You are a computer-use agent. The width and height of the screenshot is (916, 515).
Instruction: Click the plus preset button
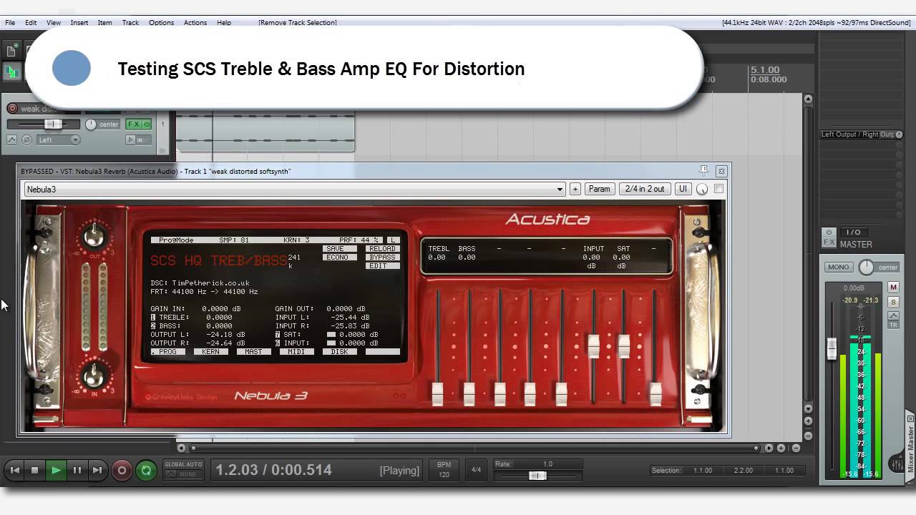click(x=575, y=190)
